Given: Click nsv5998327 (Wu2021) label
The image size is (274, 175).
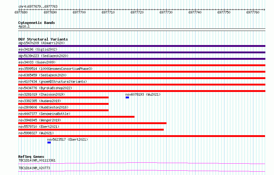Looking at the screenshot, I should click(36, 133).
